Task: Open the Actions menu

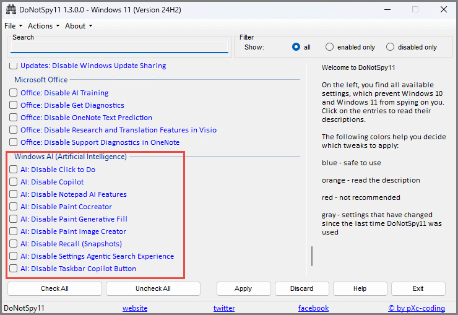Action: pos(43,26)
